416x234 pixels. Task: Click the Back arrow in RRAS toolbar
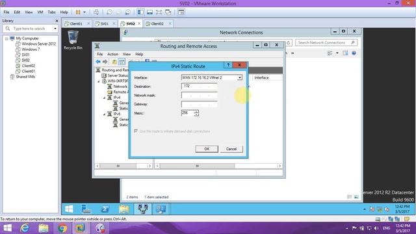point(98,62)
